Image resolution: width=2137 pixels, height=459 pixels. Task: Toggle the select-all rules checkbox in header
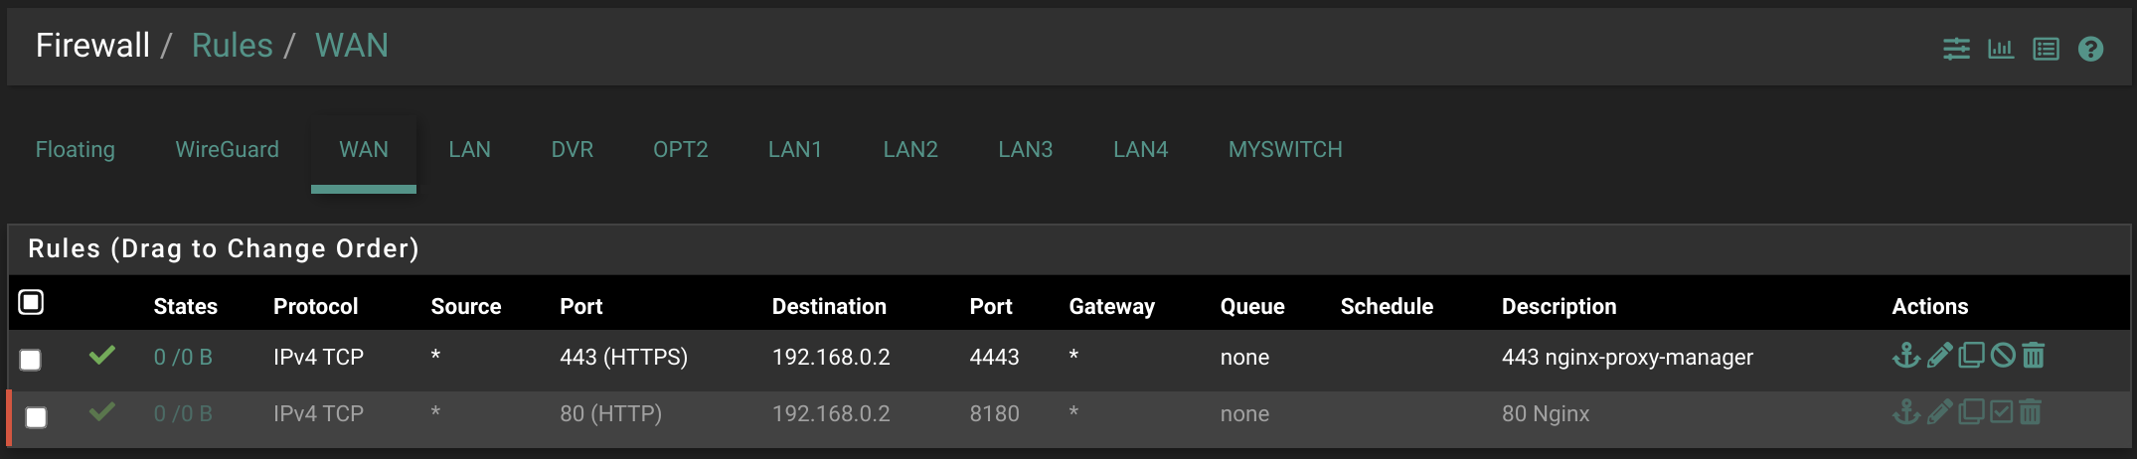click(x=32, y=302)
